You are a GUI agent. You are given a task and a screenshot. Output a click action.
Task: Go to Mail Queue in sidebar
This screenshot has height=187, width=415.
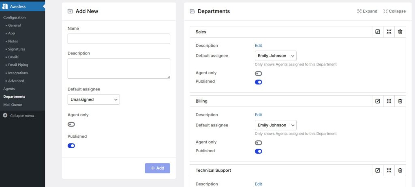[x=13, y=105]
